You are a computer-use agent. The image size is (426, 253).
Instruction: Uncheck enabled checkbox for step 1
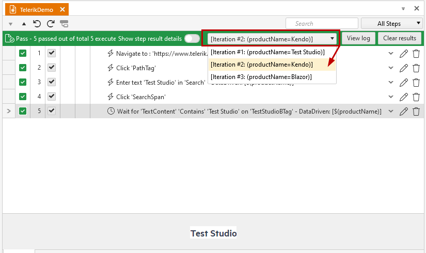(52, 53)
